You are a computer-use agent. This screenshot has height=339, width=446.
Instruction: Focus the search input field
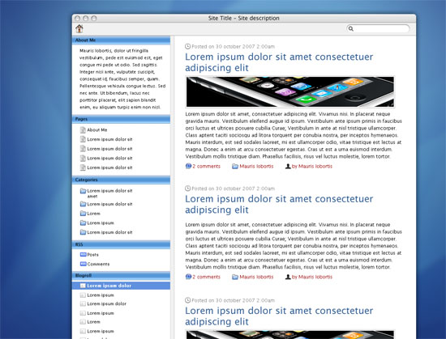[x=378, y=28]
